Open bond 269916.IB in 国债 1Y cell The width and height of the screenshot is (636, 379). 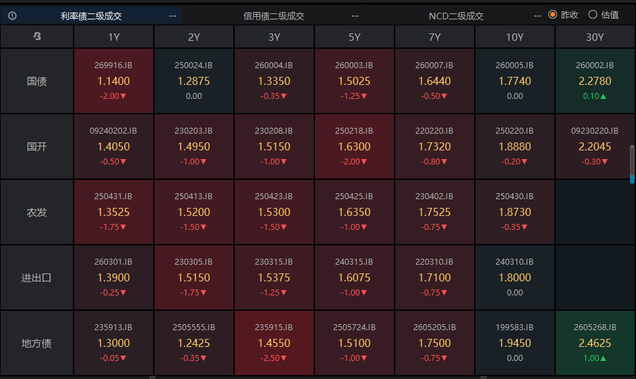[x=114, y=66]
